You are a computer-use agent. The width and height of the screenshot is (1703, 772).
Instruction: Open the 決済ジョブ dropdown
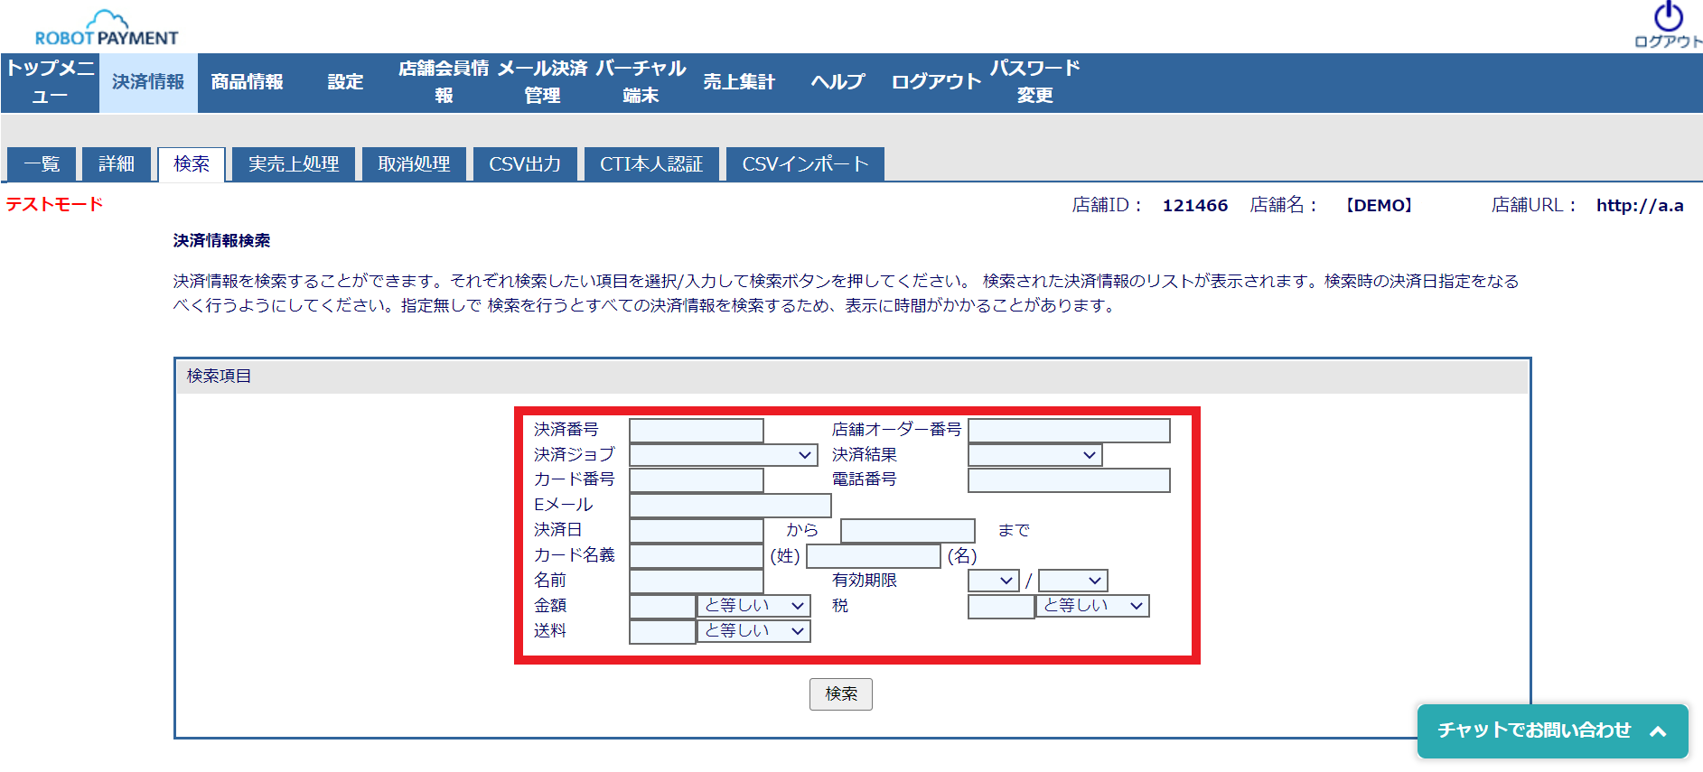coord(723,455)
